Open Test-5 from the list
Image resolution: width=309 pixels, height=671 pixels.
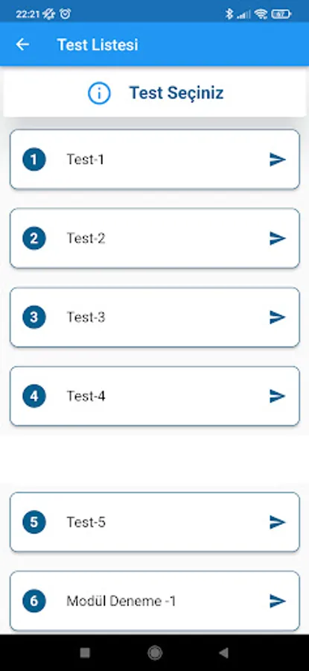[155, 522]
